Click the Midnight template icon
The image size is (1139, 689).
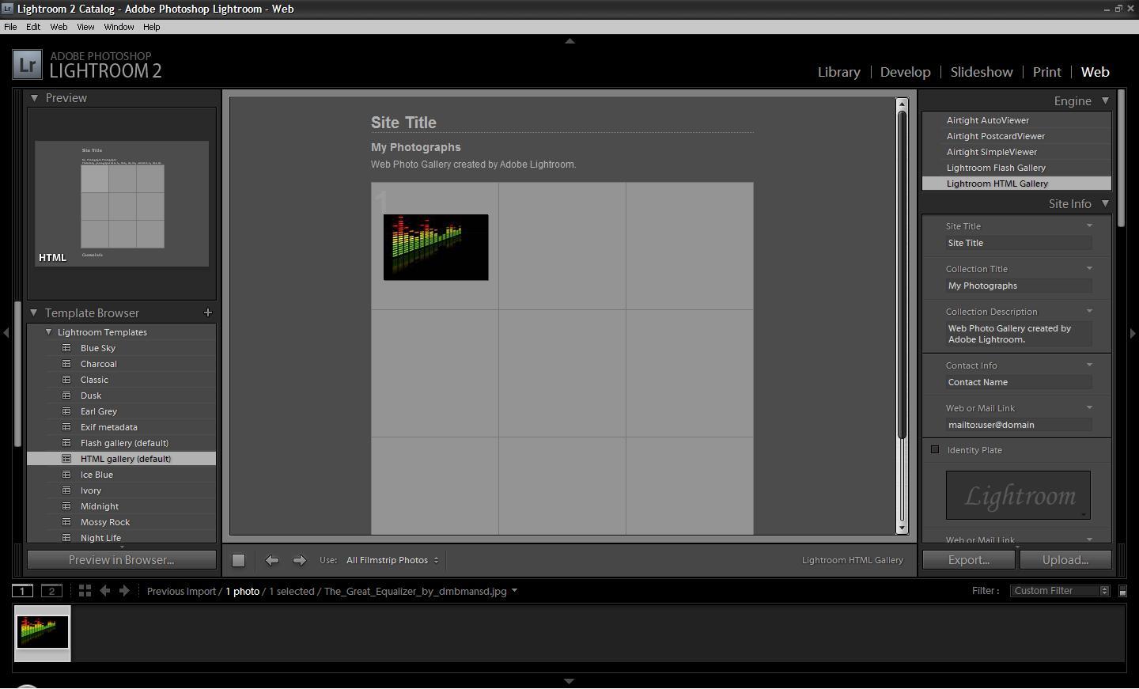pyautogui.click(x=66, y=506)
